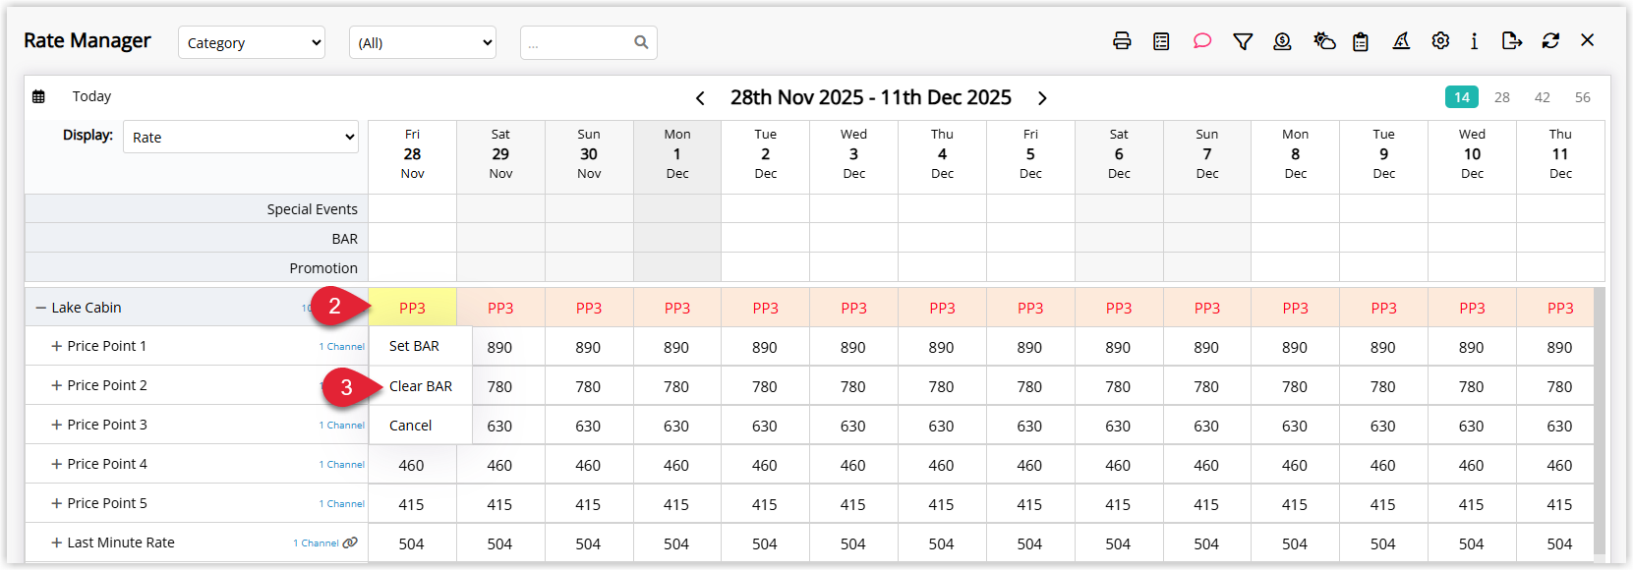Show the 14 day view
The width and height of the screenshot is (1634, 571).
coord(1462,97)
